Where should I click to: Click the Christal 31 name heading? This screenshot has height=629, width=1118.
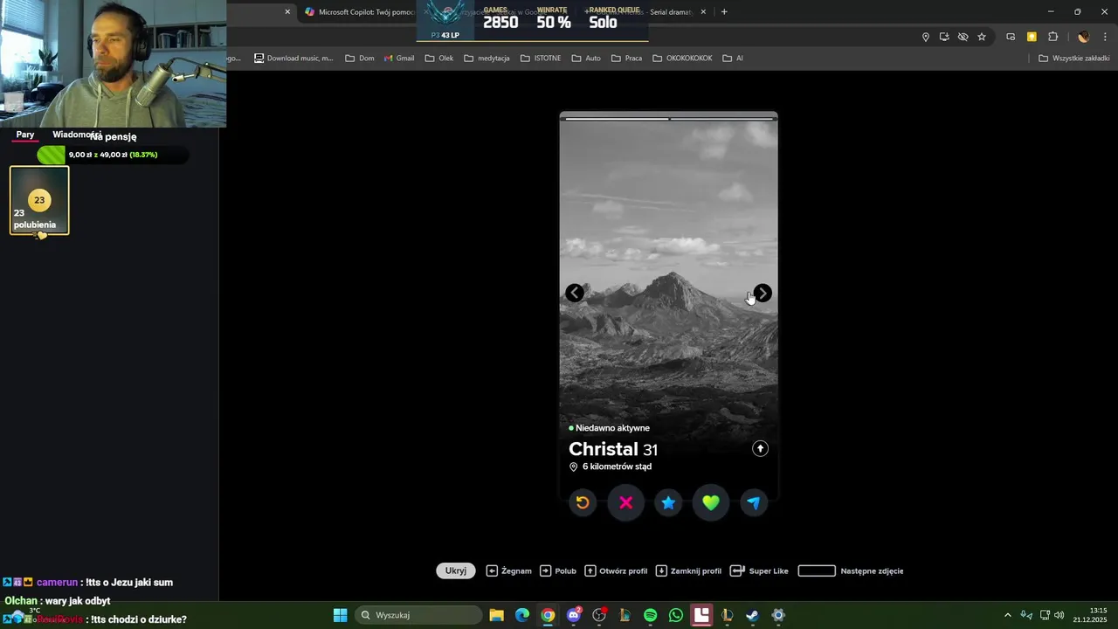pos(613,449)
